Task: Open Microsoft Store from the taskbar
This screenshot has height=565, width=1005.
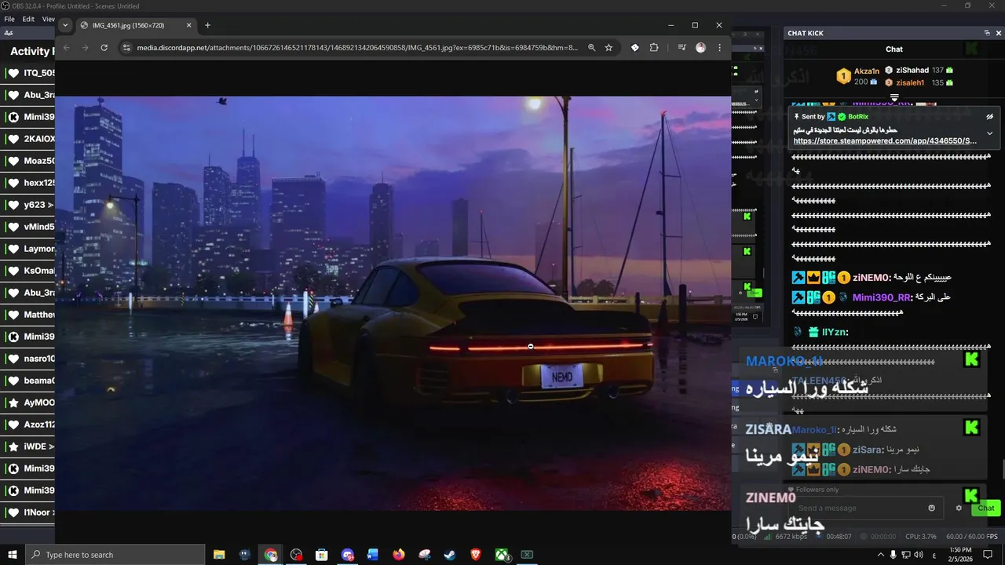Action: [x=321, y=555]
